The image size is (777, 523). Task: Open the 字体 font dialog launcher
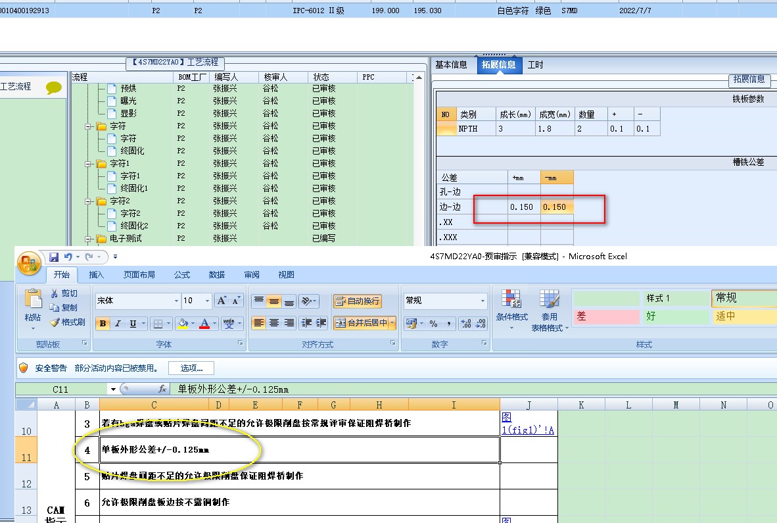[241, 343]
